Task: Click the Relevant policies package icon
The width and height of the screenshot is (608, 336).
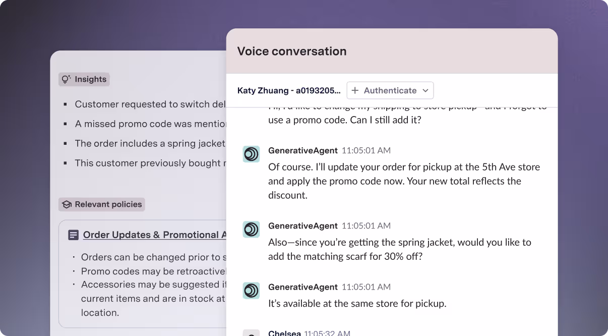Action: (x=66, y=204)
